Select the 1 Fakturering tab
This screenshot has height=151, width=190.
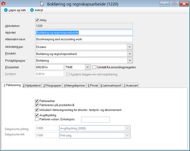(12, 85)
